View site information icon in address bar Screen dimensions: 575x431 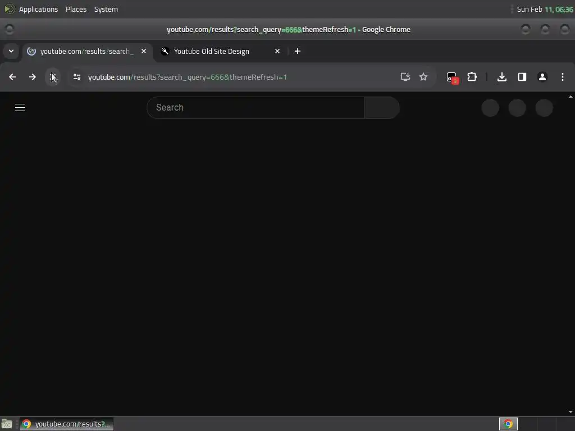(76, 77)
